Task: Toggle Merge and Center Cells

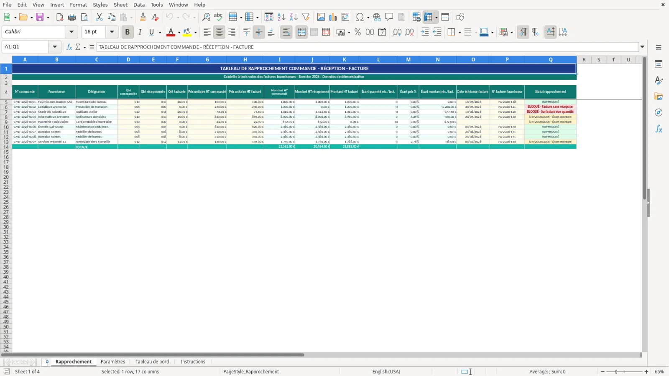Action: click(301, 32)
